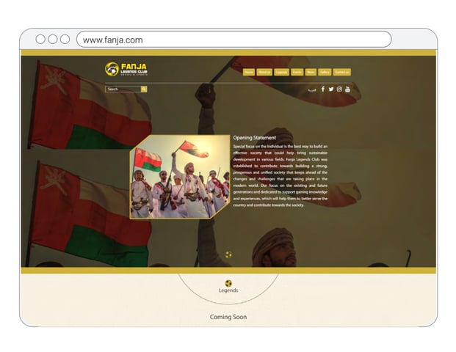Image resolution: width=456 pixels, height=352 pixels.
Task: Click the search magnifier button
Action: click(x=144, y=89)
